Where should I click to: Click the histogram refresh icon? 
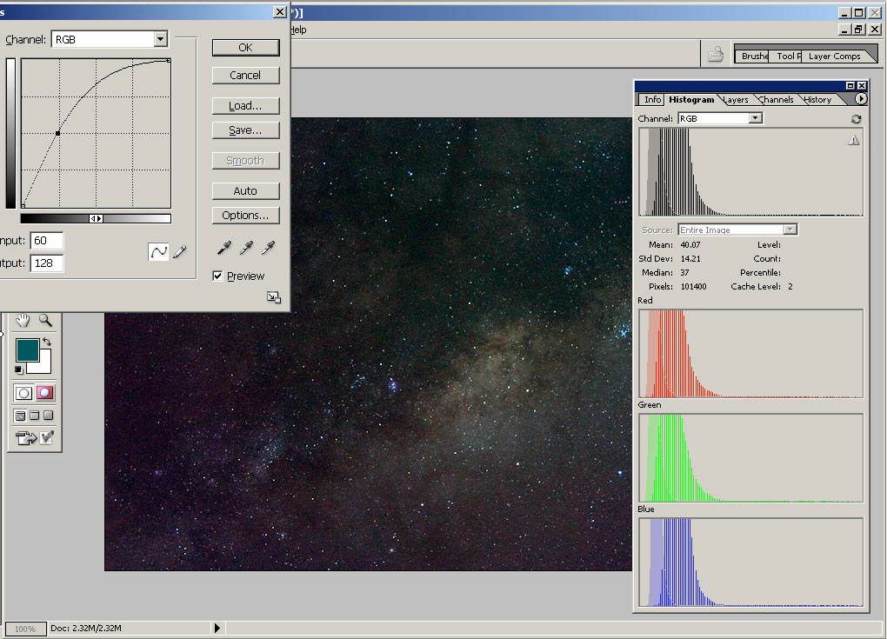click(856, 119)
